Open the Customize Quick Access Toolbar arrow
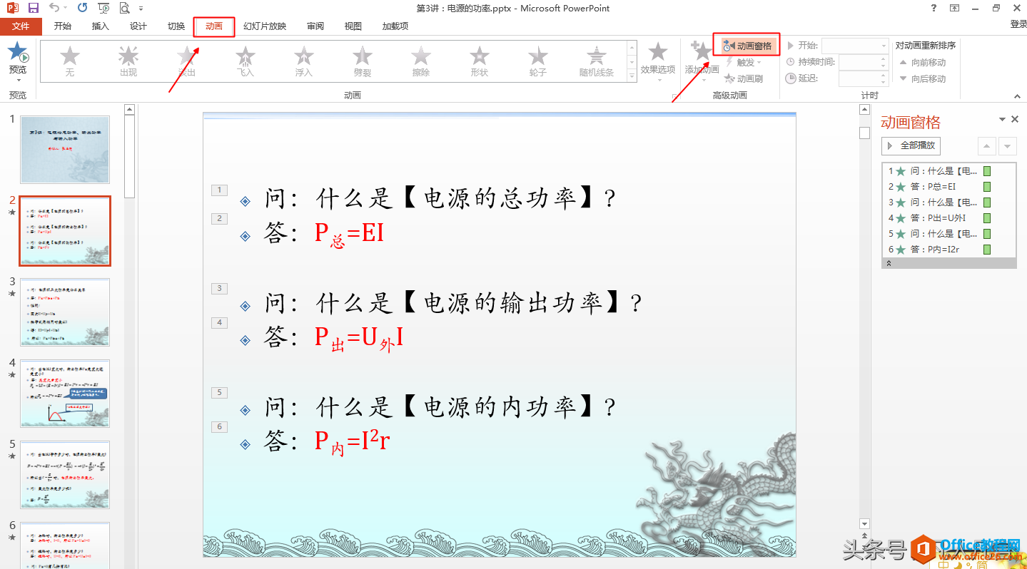The height and width of the screenshot is (569, 1027). tap(141, 9)
